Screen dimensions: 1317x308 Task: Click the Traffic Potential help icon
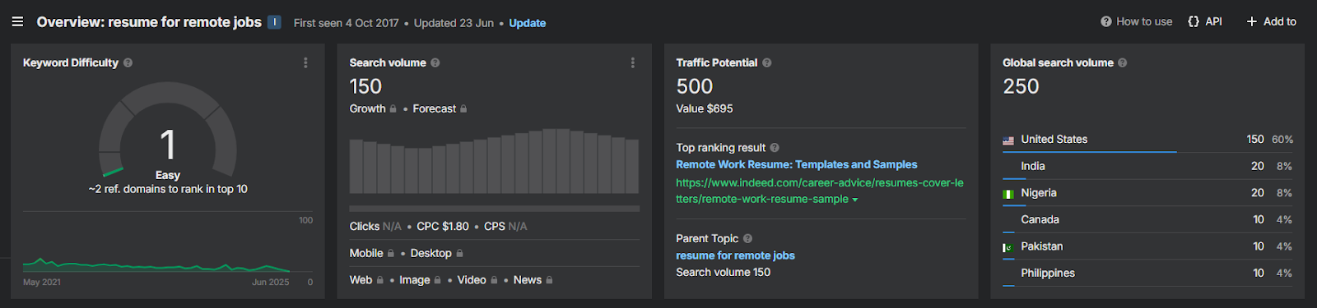point(766,63)
